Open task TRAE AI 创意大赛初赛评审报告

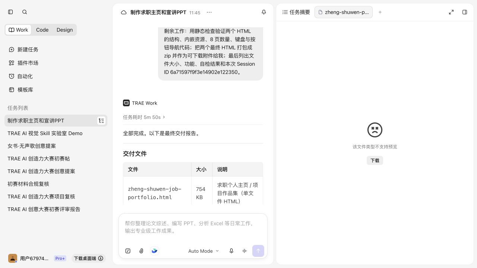[x=56, y=209]
